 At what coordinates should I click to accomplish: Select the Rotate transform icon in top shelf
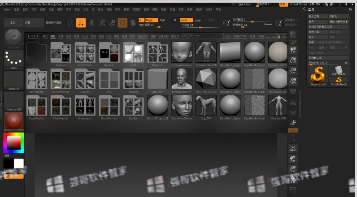point(112,23)
